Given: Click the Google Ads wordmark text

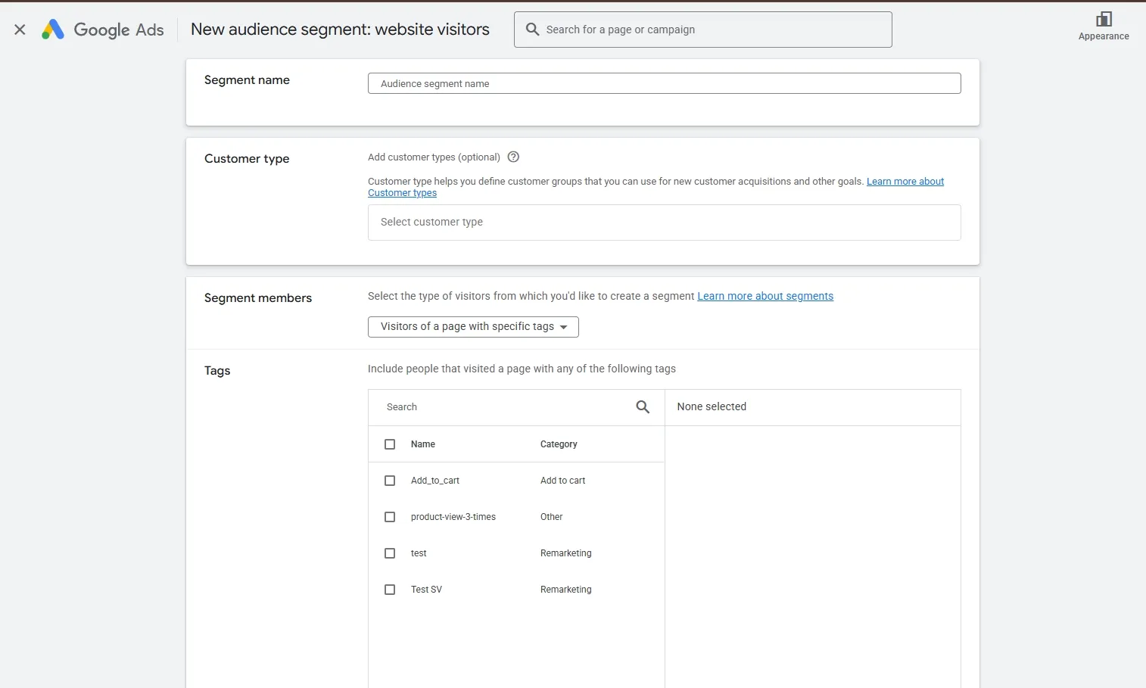Looking at the screenshot, I should coord(119,30).
